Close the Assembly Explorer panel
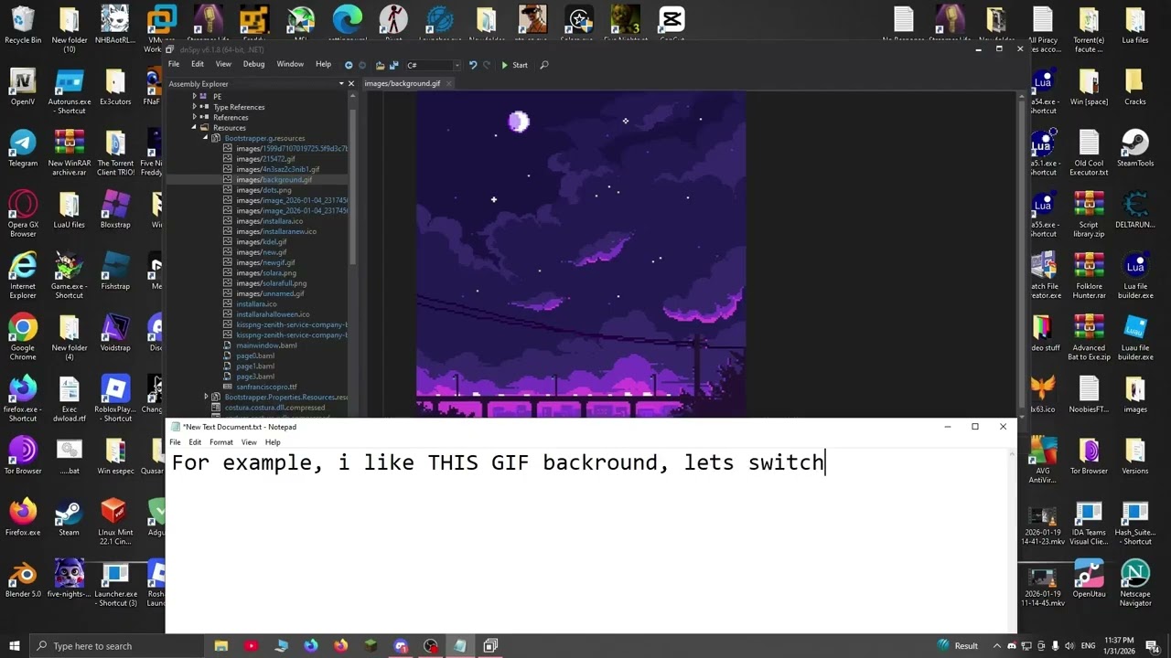The width and height of the screenshot is (1171, 658). pyautogui.click(x=350, y=84)
